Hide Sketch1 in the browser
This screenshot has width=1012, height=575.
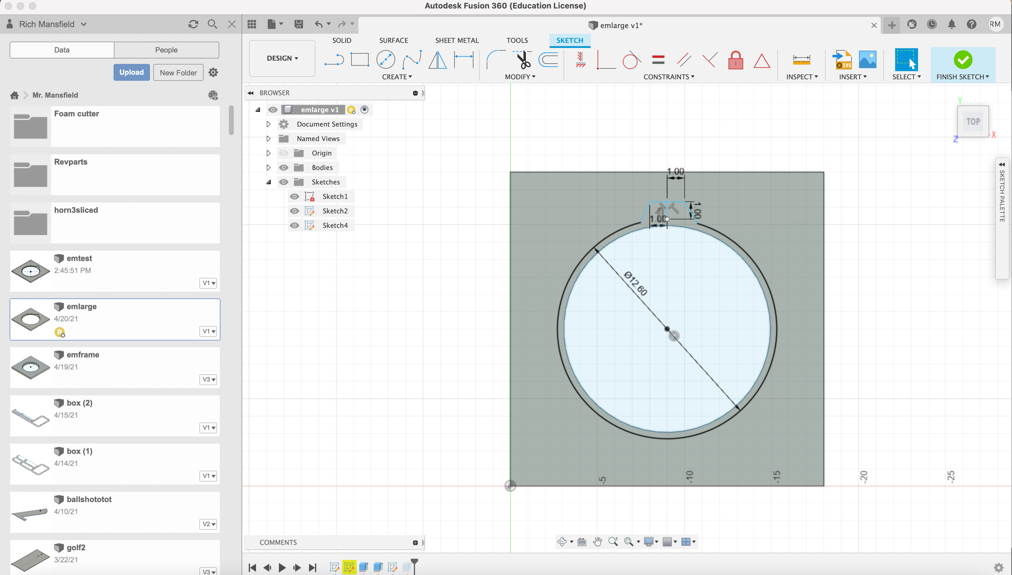(294, 196)
